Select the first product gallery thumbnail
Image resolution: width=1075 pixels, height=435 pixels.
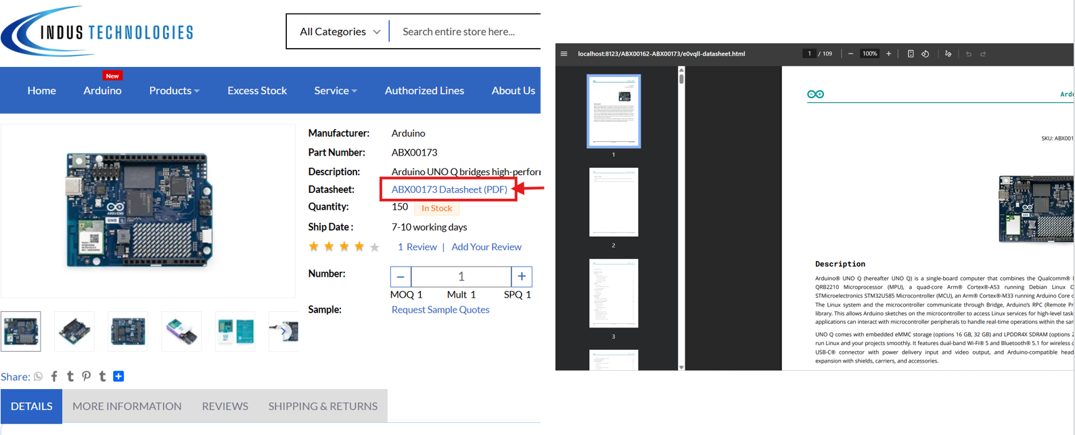tap(21, 331)
